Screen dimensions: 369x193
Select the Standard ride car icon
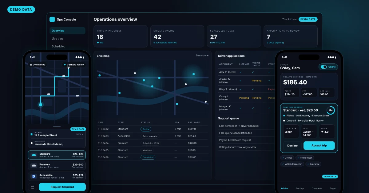pos(34,155)
